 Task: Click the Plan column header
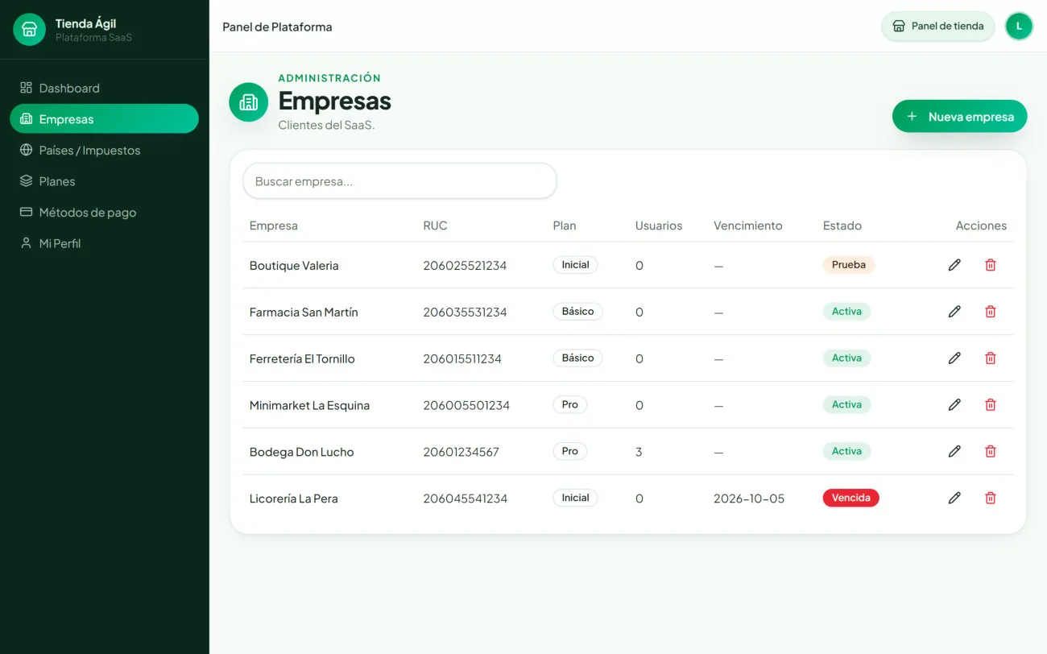click(x=565, y=226)
